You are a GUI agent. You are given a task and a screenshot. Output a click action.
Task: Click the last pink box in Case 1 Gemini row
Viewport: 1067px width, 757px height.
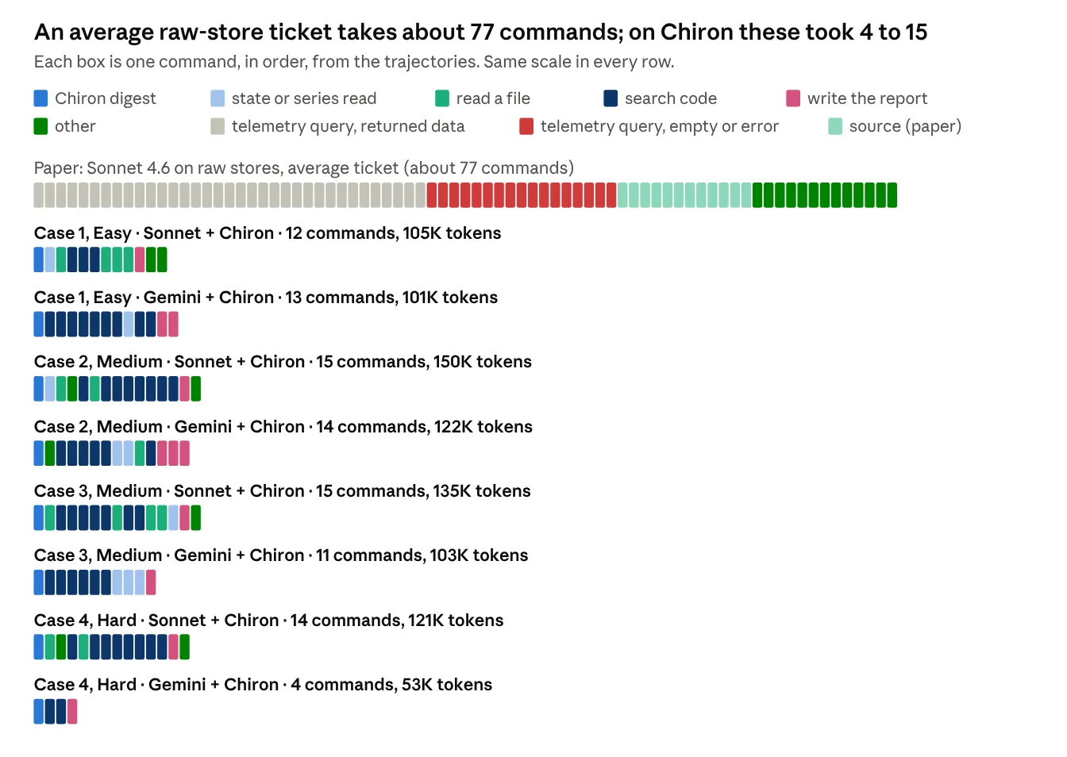pyautogui.click(x=173, y=325)
